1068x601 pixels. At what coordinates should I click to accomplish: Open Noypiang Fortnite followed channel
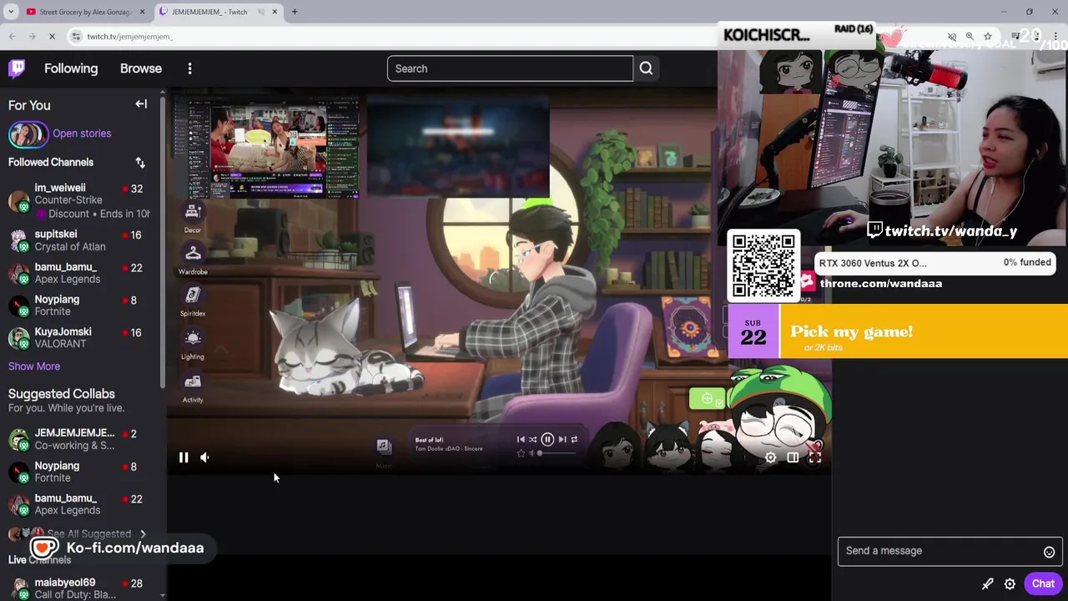(79, 306)
